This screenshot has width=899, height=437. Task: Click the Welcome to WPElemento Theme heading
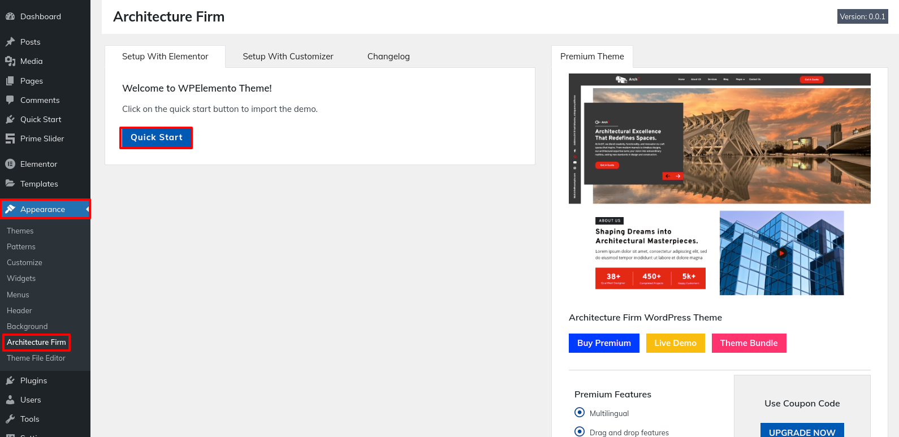tap(197, 88)
